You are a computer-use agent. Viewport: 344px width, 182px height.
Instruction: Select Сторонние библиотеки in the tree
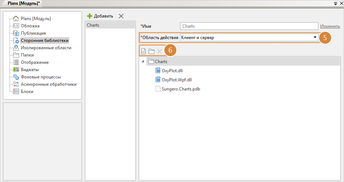point(45,40)
